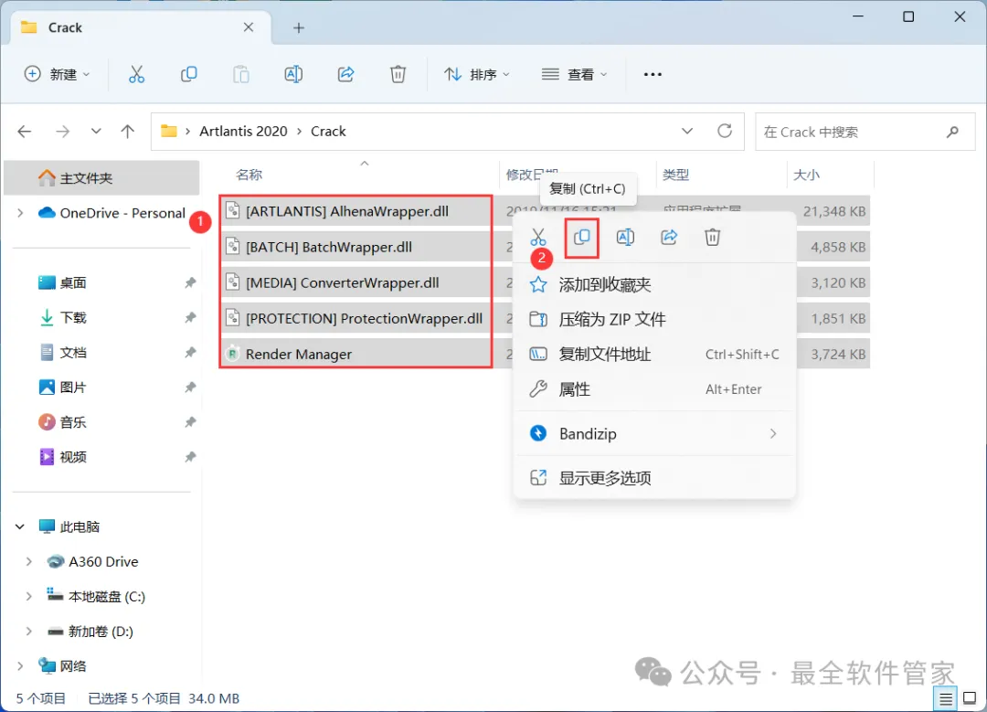Image resolution: width=987 pixels, height=712 pixels.
Task: Open the 查看 view dropdown
Action: pyautogui.click(x=574, y=74)
